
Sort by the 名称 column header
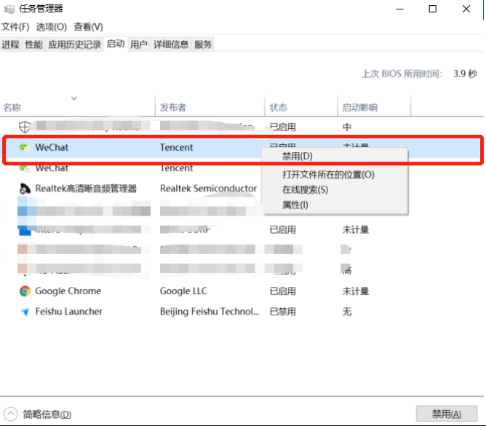tap(12, 108)
